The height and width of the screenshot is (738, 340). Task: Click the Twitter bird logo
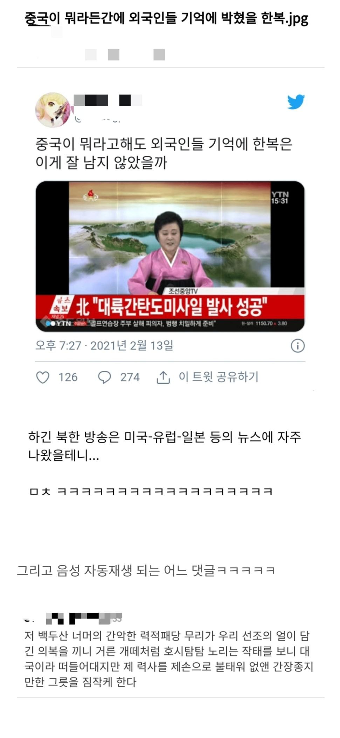[296, 102]
